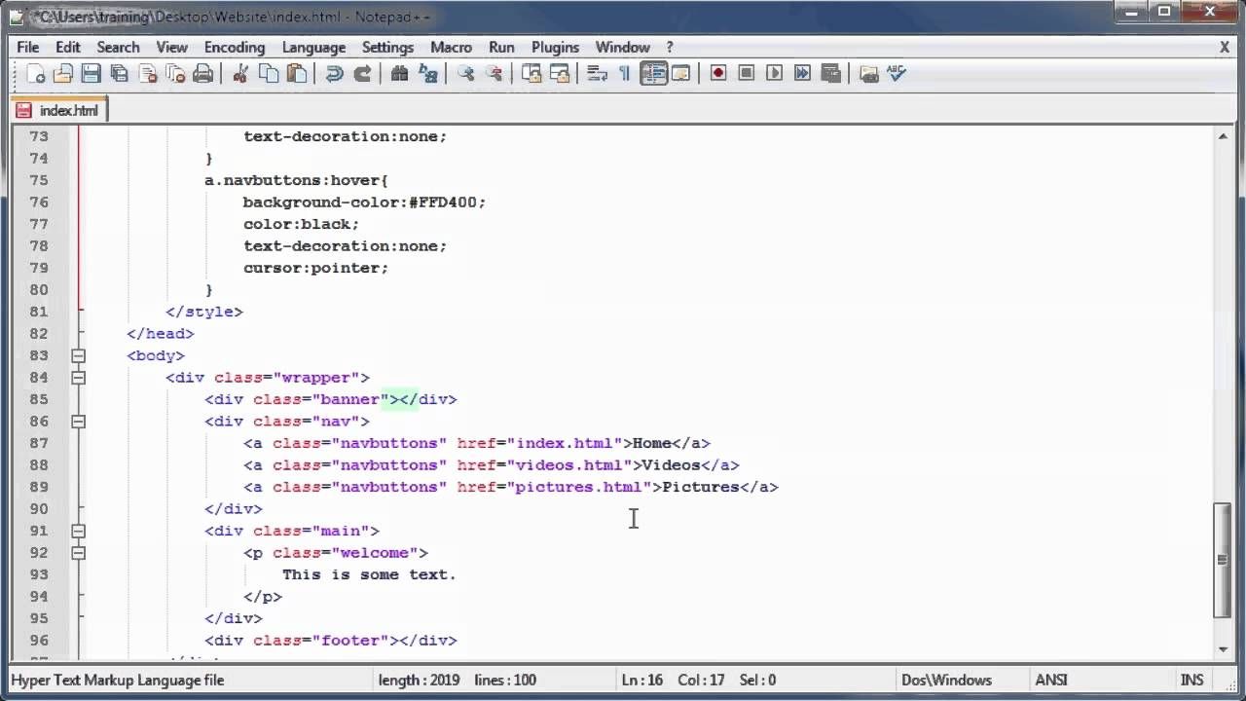Open User Defined Language dialog icon
The width and height of the screenshot is (1246, 701).
coord(681,74)
